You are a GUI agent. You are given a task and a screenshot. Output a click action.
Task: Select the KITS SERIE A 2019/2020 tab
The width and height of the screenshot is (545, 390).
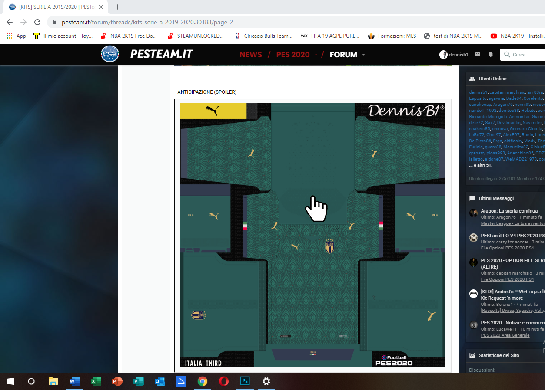coord(56,7)
